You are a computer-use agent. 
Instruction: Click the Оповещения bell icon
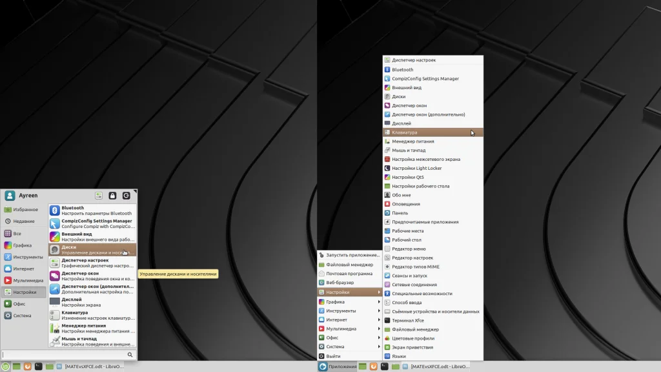(387, 204)
